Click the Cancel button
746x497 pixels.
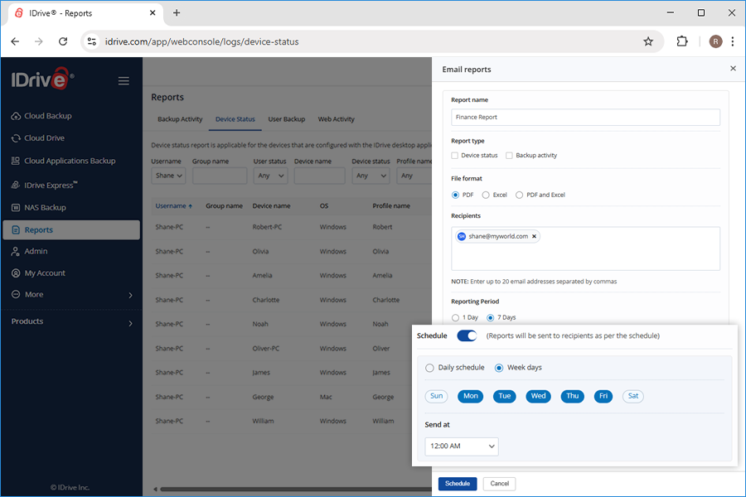pos(499,484)
